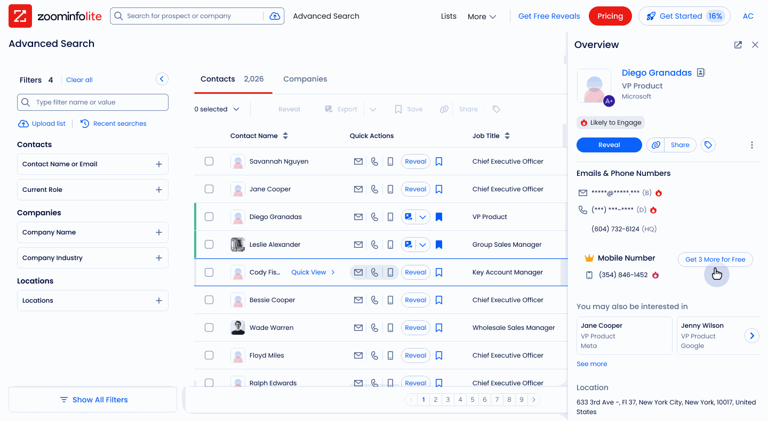768x421 pixels.
Task: Open Lists in top navigation
Action: coord(449,16)
